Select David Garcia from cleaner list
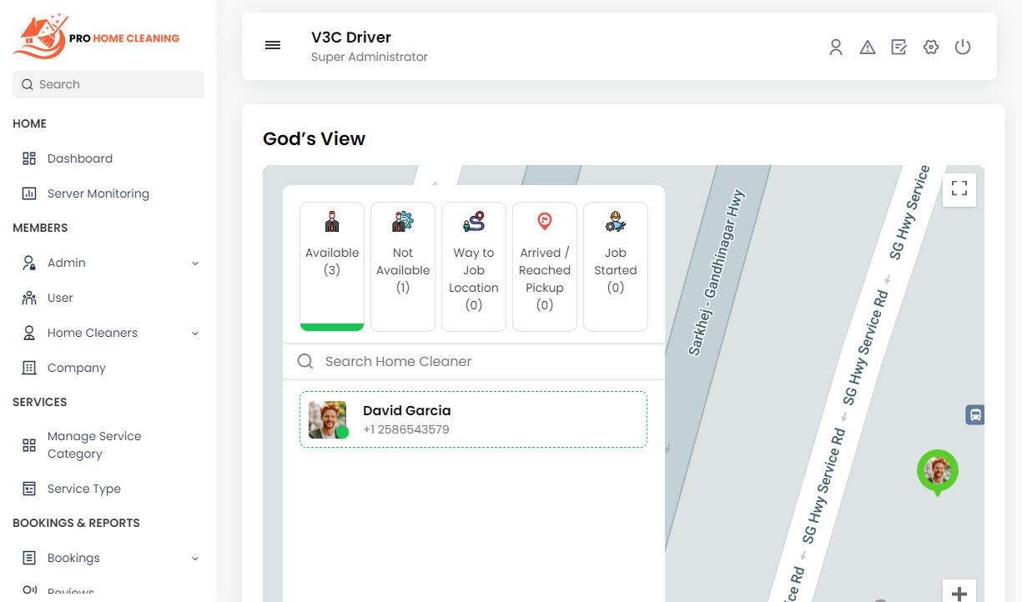 [x=473, y=419]
